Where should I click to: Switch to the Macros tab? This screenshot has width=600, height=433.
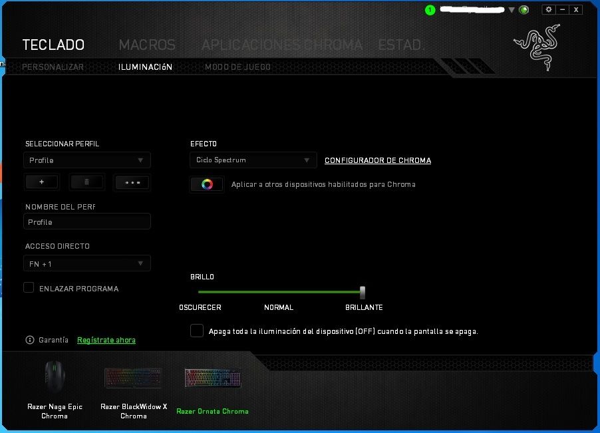(x=147, y=45)
